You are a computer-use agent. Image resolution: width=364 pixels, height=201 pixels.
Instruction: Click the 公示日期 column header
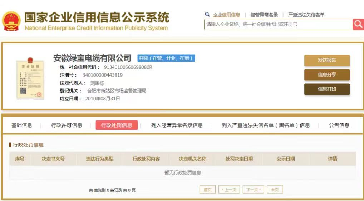[286, 159]
